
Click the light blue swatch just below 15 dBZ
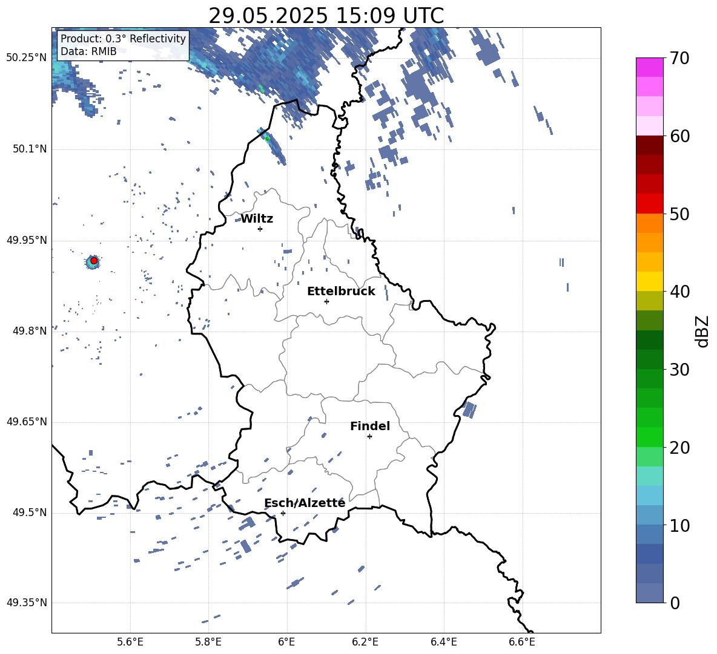649,495
